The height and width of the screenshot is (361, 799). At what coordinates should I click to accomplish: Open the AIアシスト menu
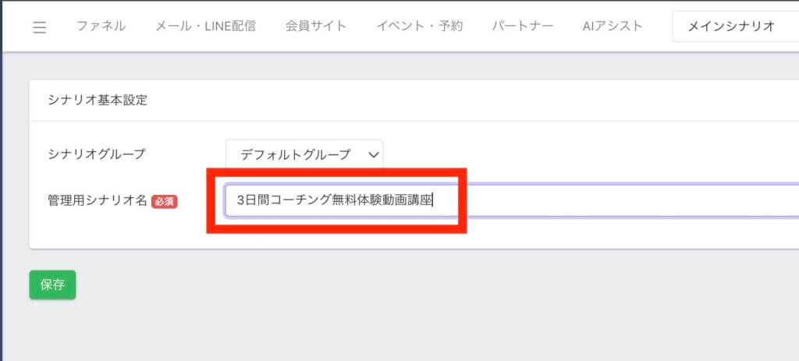point(613,26)
